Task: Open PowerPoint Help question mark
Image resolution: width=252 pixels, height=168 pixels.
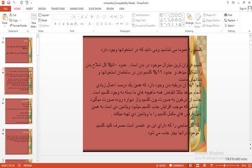Action: [x=228, y=3]
